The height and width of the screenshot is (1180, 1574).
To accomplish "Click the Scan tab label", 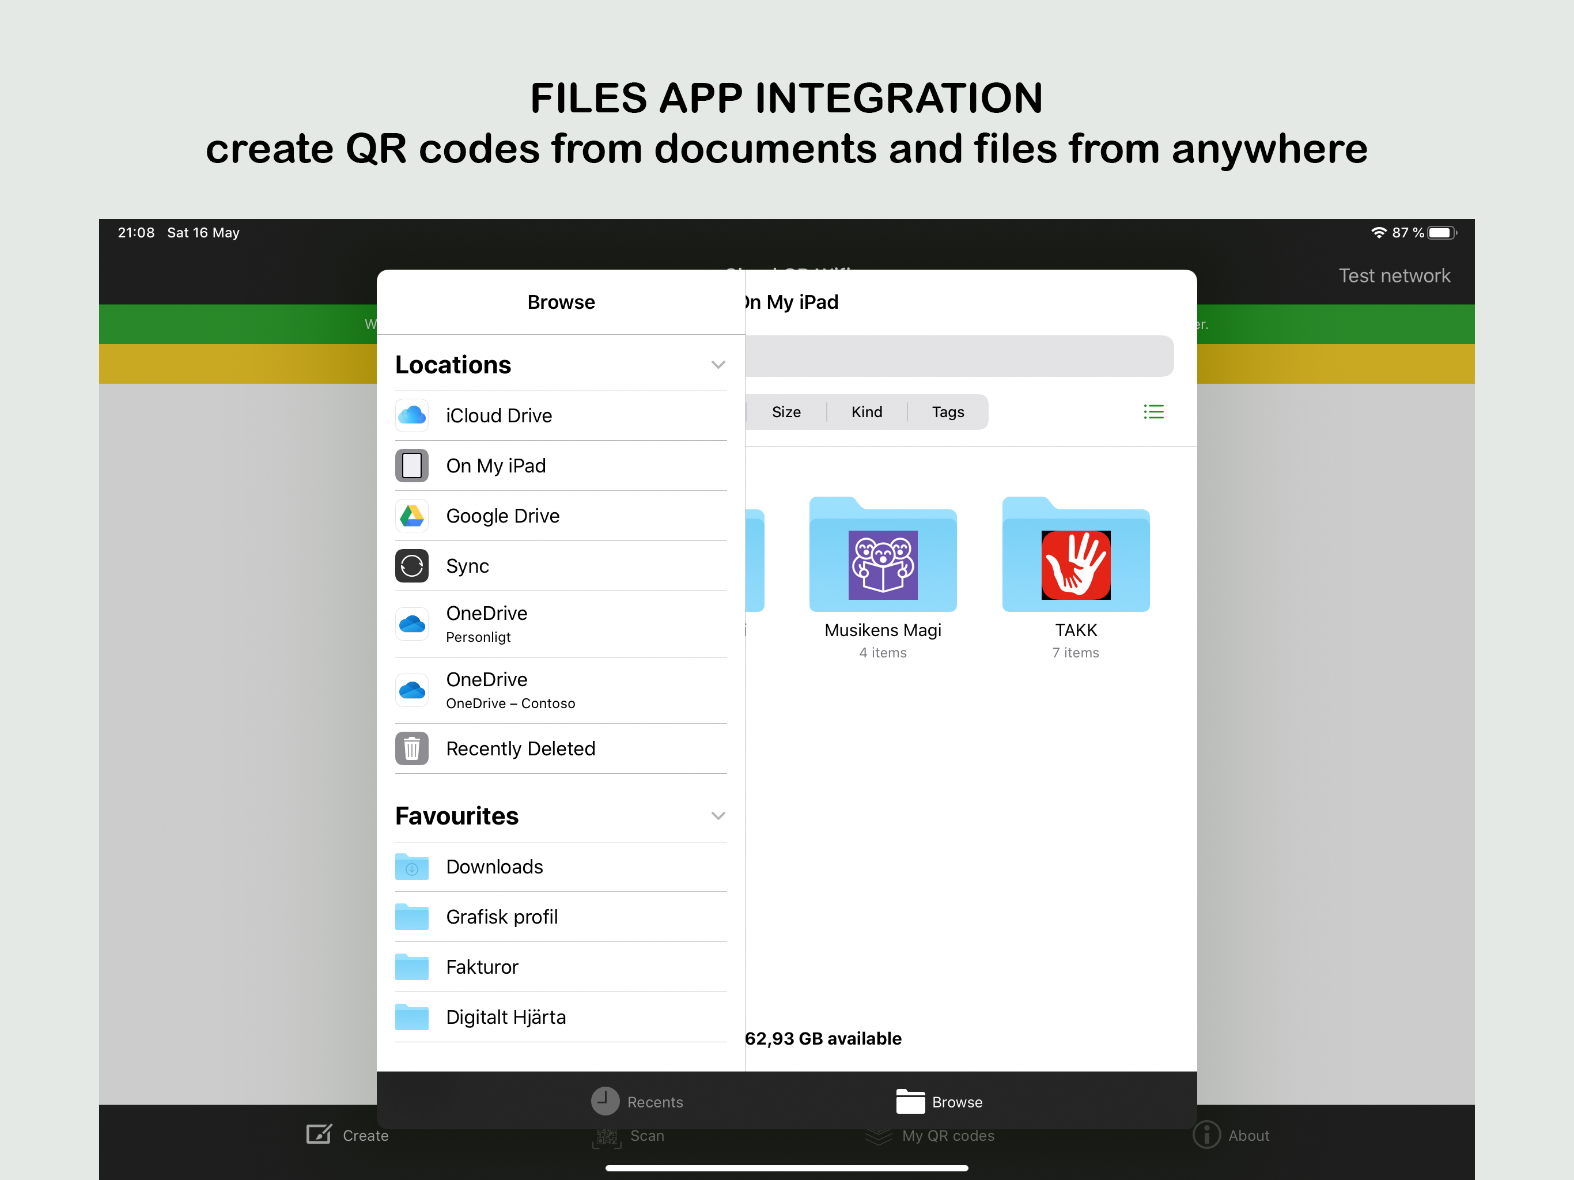I will point(647,1136).
